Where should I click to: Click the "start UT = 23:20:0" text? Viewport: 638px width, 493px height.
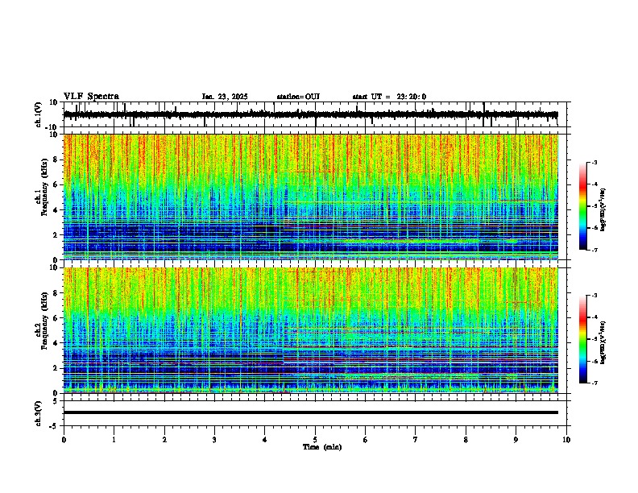pos(389,97)
